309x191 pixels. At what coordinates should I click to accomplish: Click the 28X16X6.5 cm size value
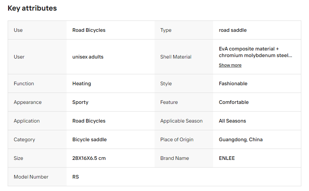pyautogui.click(x=89, y=158)
